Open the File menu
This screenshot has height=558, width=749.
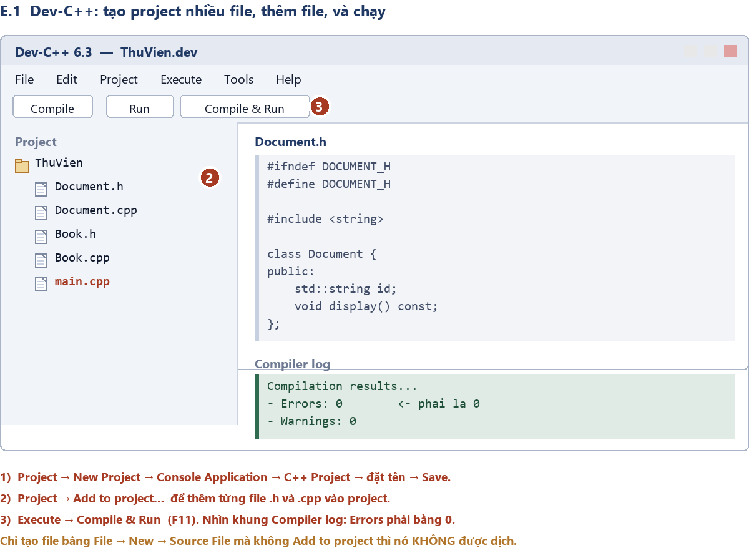coord(24,79)
